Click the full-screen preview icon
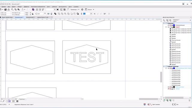The width and height of the screenshot is (192, 108). (58, 10)
